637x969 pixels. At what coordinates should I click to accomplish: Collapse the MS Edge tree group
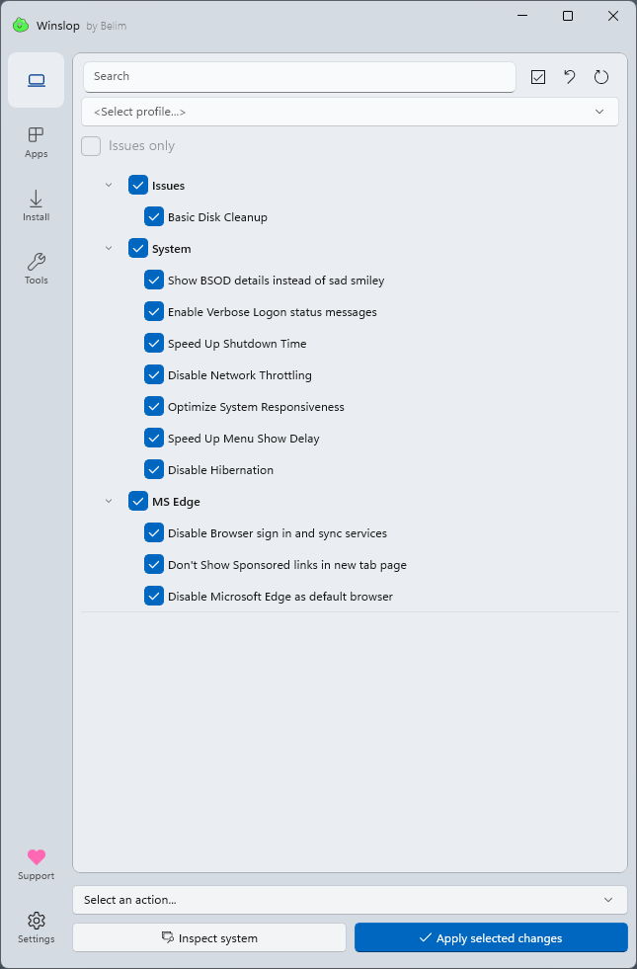tap(109, 502)
